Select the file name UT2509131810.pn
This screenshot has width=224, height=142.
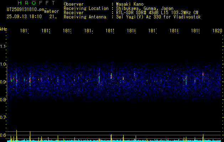pyautogui.click(x=25, y=10)
